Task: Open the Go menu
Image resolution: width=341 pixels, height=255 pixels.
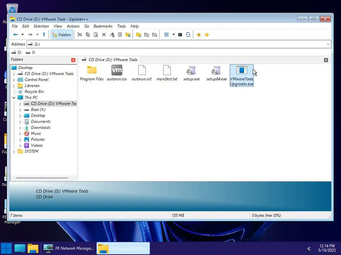Action: click(x=87, y=26)
